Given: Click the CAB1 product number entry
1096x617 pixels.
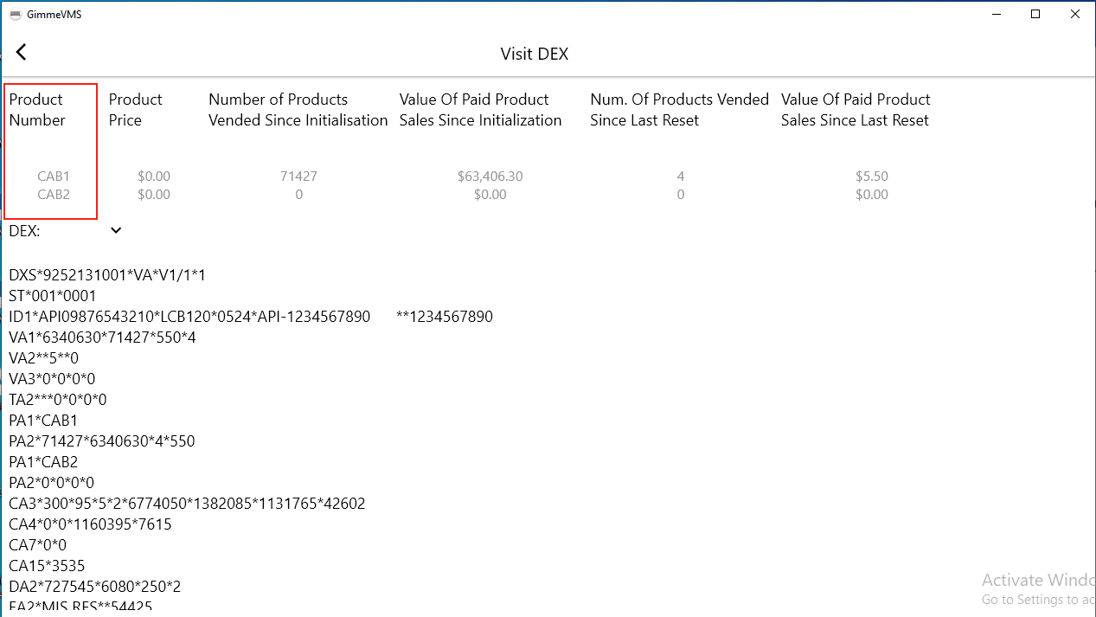Looking at the screenshot, I should pyautogui.click(x=54, y=176).
